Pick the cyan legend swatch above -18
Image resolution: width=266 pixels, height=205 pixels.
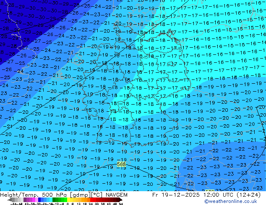pos(51,200)
